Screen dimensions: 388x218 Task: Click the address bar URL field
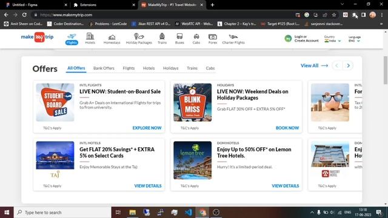(x=163, y=15)
